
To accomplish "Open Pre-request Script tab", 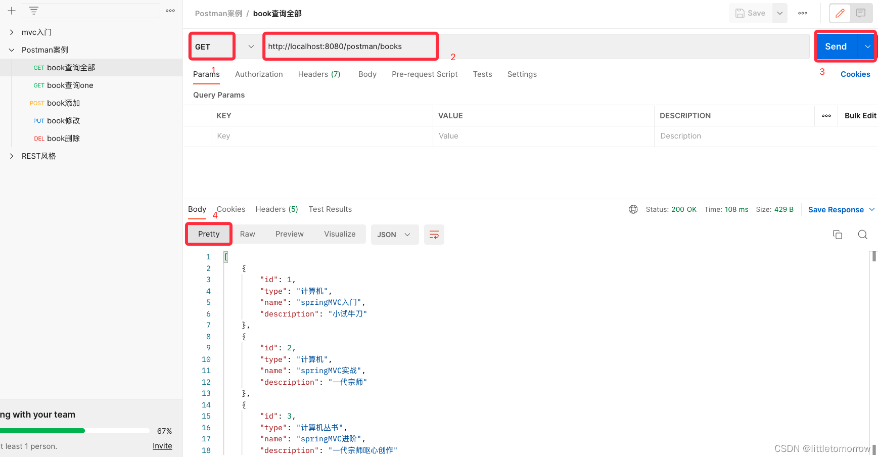I will click(425, 74).
